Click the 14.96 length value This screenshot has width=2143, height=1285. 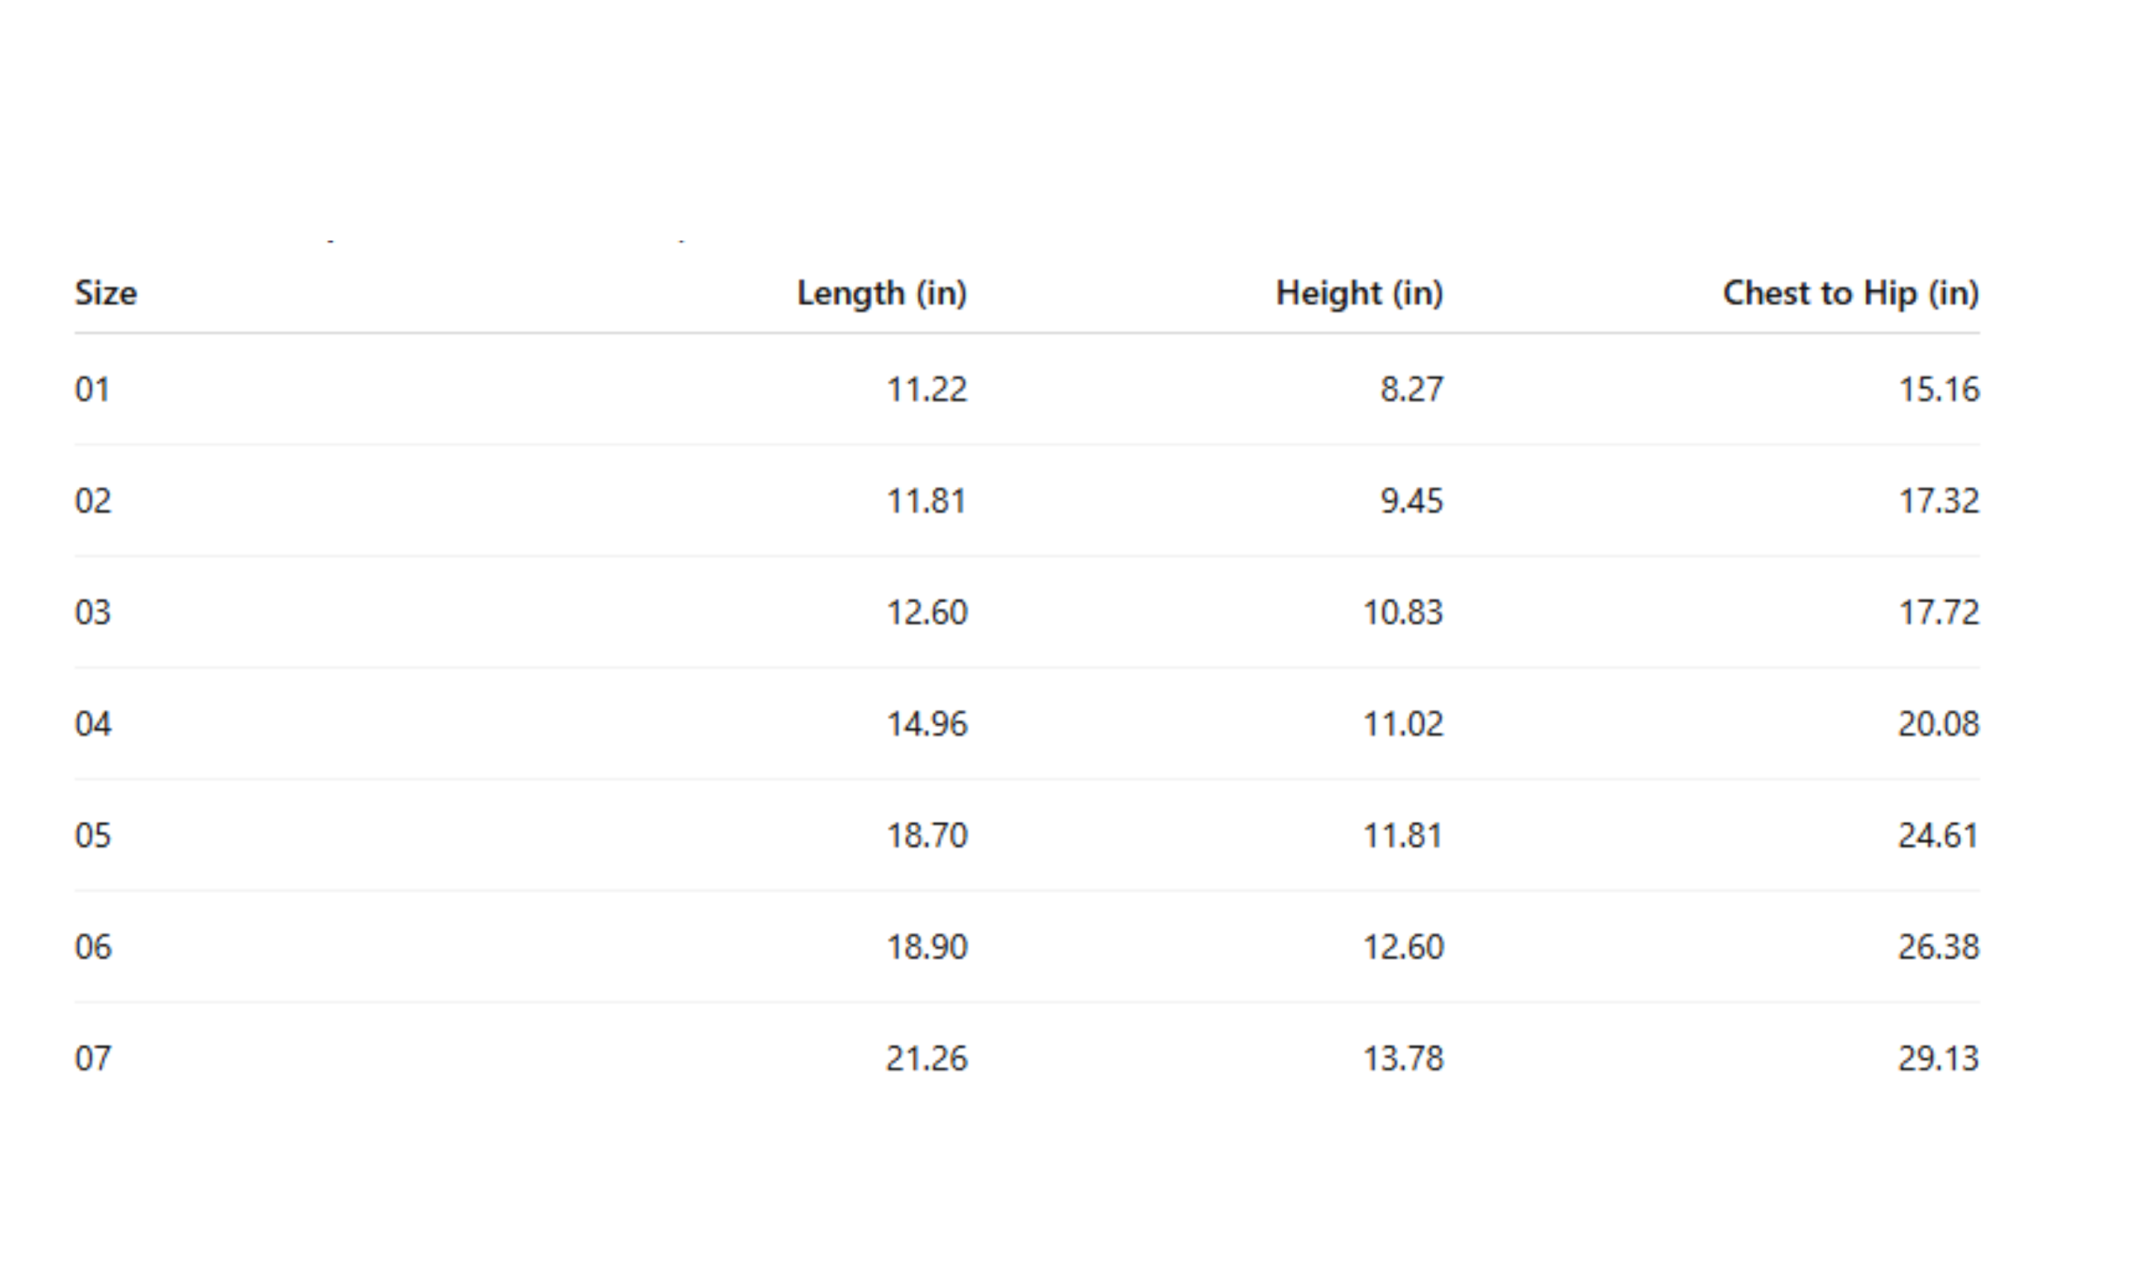click(x=926, y=724)
